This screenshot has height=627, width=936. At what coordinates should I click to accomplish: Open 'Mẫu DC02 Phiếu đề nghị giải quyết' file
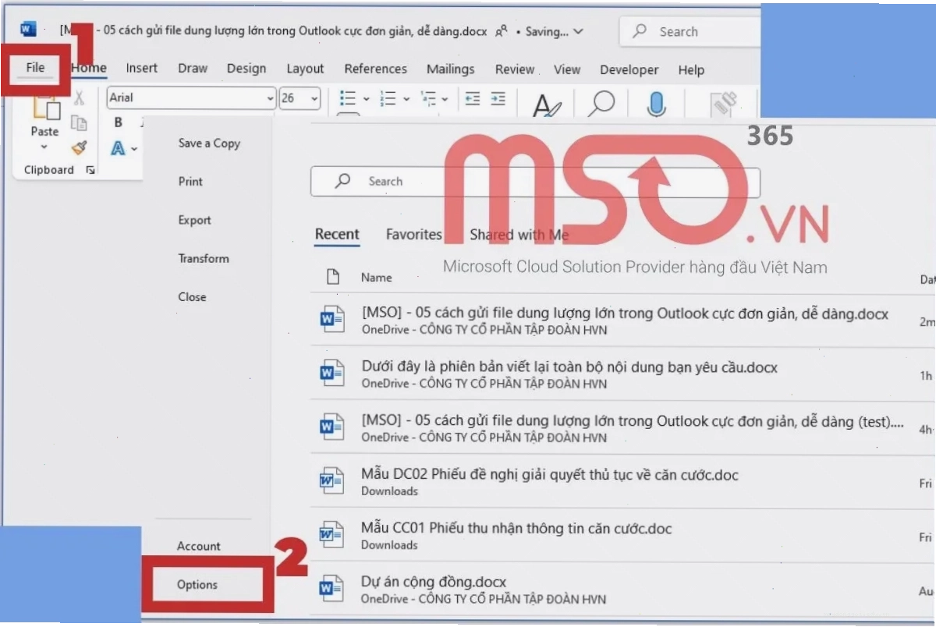pyautogui.click(x=622, y=481)
